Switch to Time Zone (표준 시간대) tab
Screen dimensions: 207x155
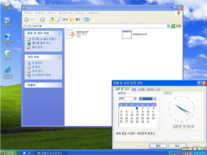(x=138, y=89)
